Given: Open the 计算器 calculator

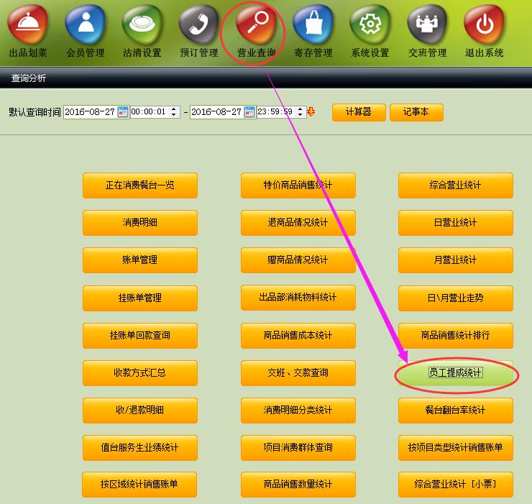Looking at the screenshot, I should 359,112.
